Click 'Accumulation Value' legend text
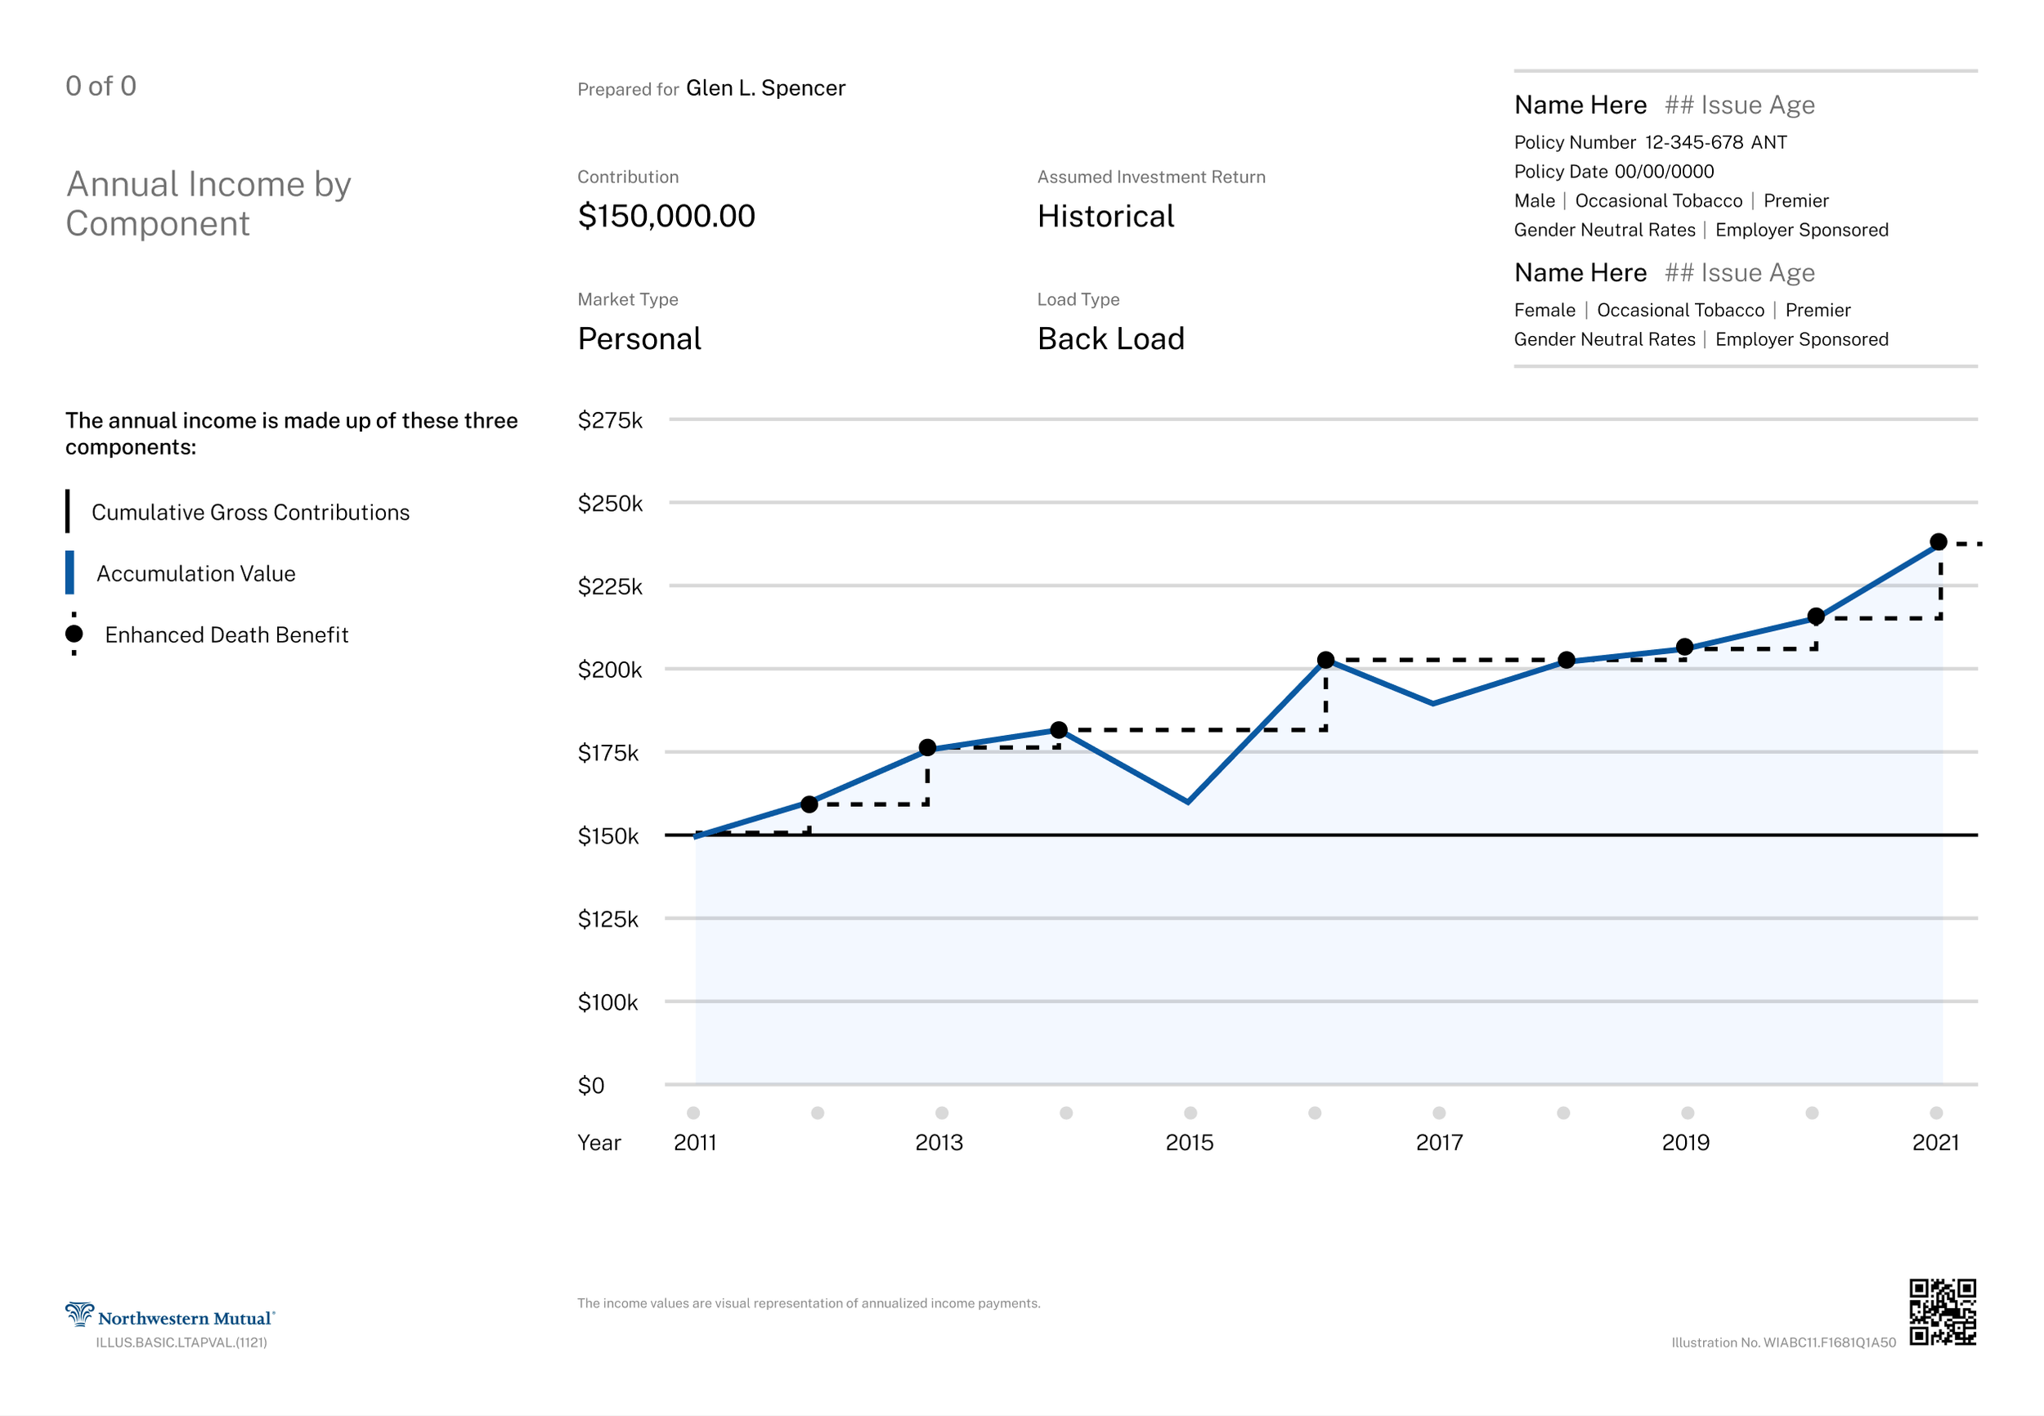The width and height of the screenshot is (2044, 1416). [196, 573]
